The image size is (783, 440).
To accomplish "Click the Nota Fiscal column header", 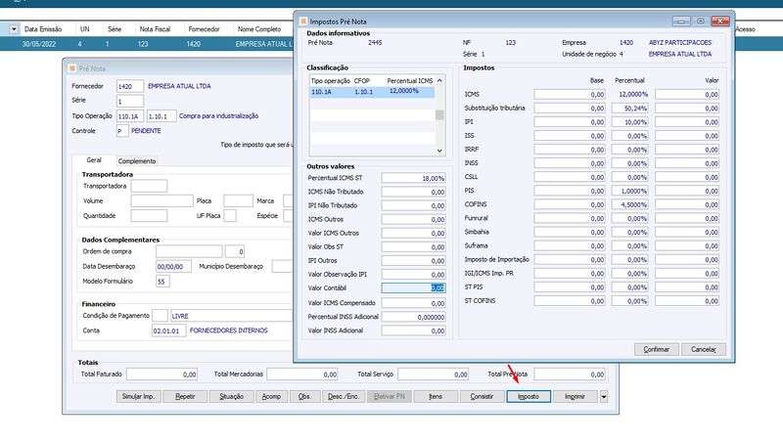I will 155,29.
